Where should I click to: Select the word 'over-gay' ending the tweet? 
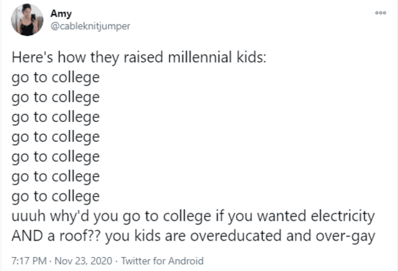[x=346, y=237]
